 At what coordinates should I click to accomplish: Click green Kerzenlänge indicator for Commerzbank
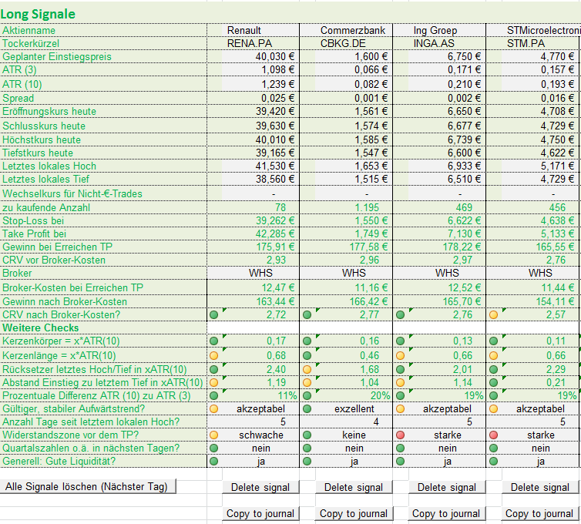tap(307, 356)
